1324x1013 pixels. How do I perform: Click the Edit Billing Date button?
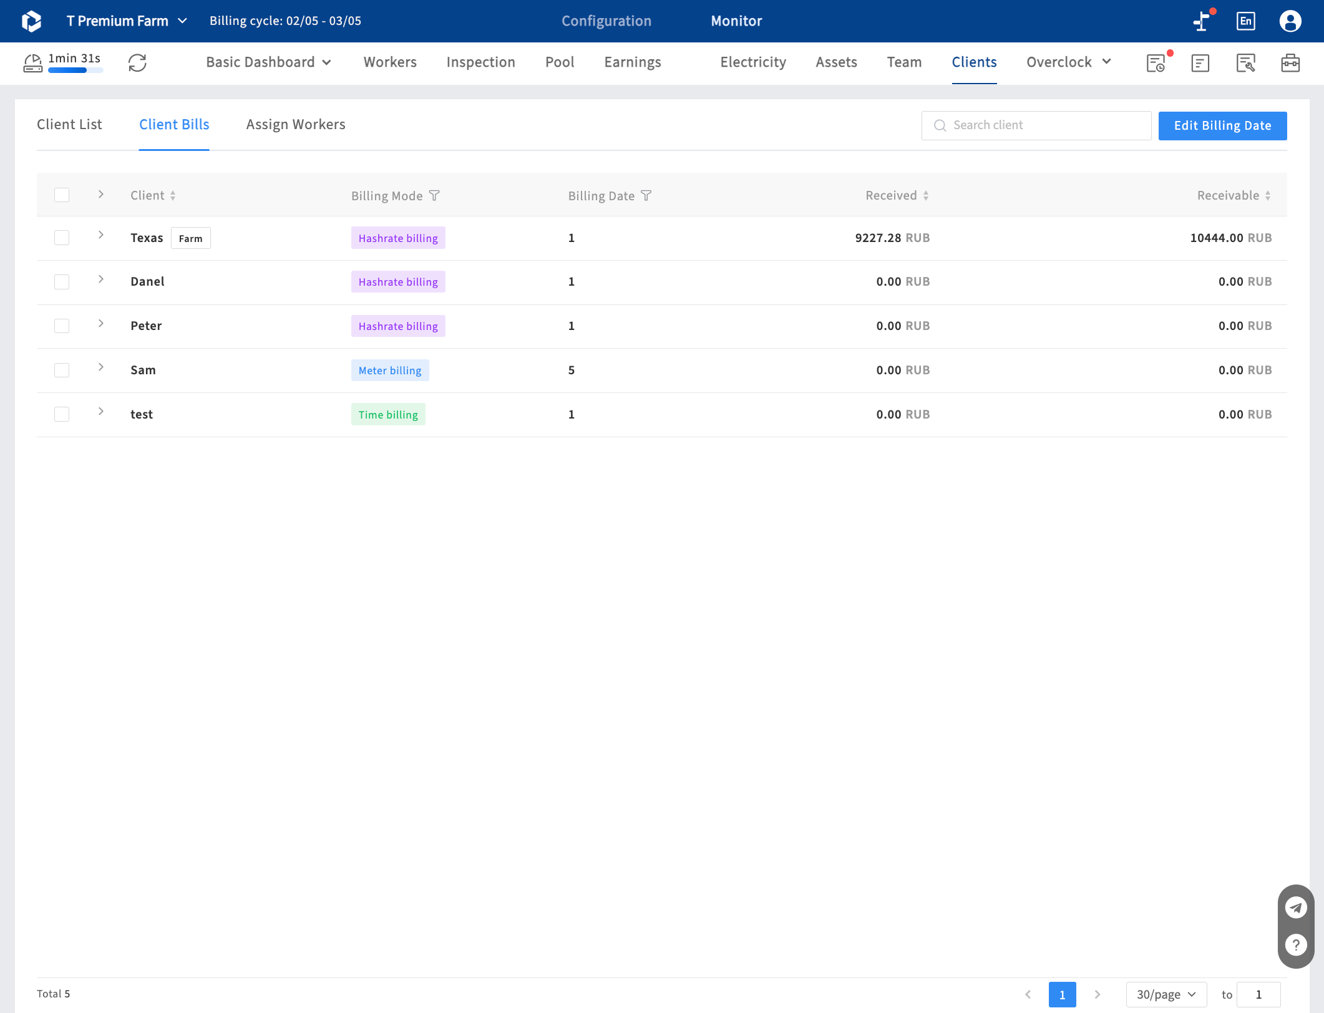(1222, 126)
